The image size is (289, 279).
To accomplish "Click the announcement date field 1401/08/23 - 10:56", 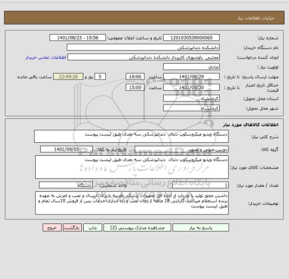I will tap(78, 38).
